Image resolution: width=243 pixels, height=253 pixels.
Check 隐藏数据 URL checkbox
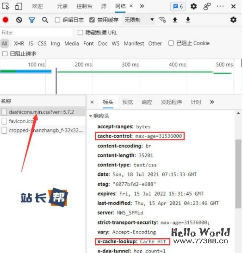point(80,33)
